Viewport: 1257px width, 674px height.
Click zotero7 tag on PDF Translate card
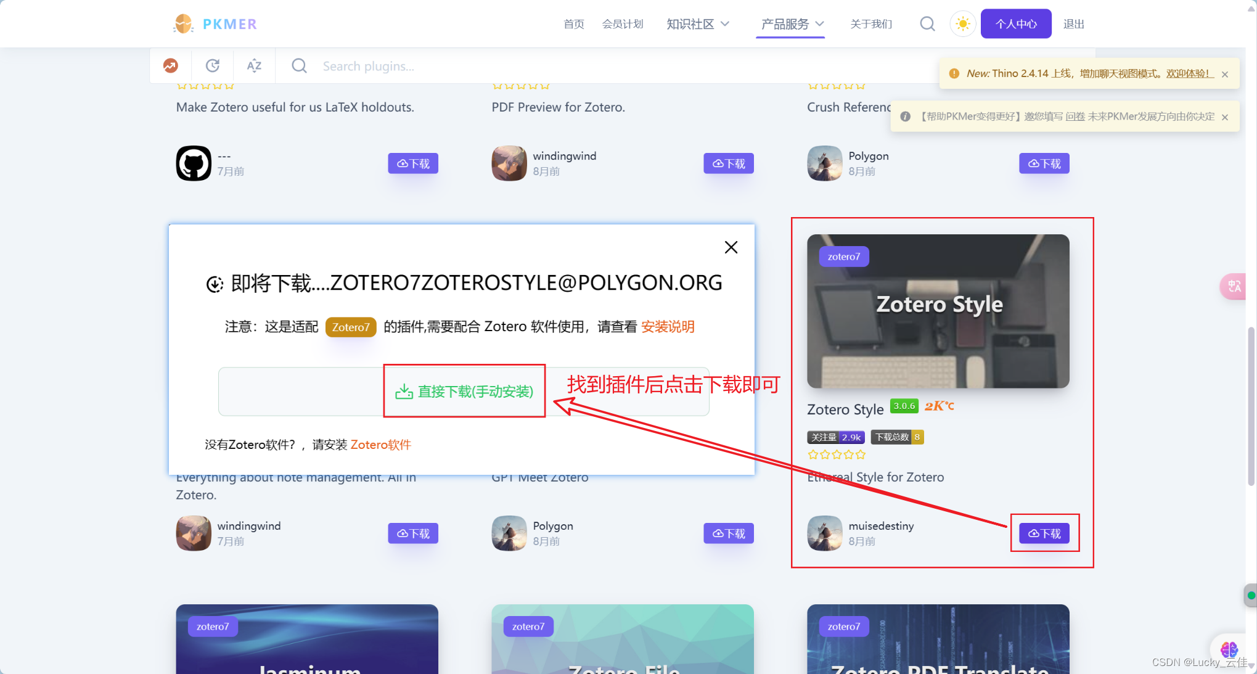point(844,627)
